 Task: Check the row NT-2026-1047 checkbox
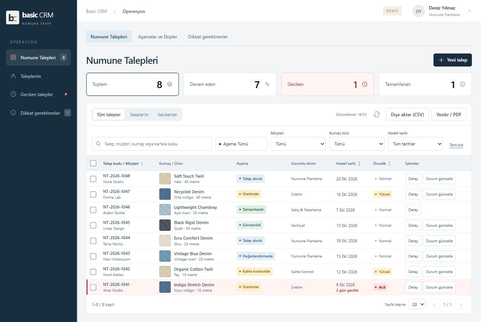[93, 194]
